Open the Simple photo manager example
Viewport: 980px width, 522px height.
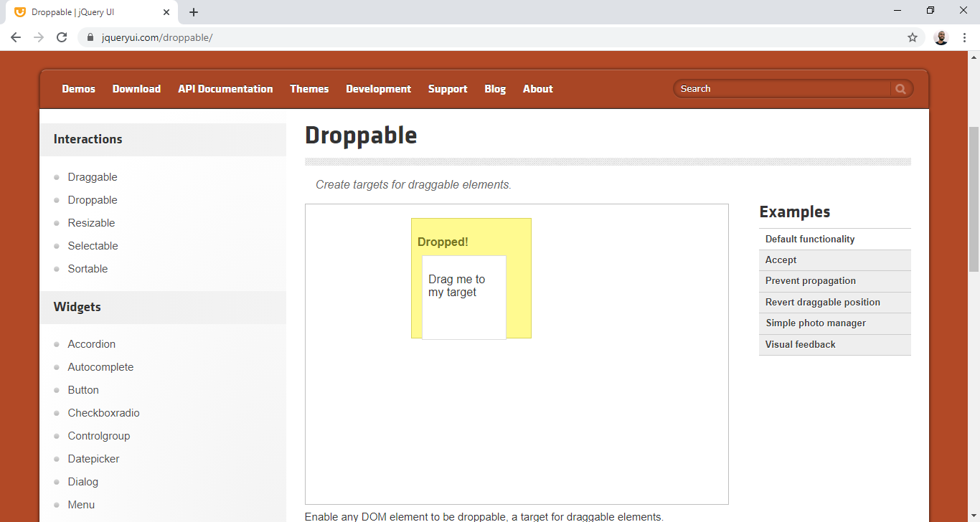(x=815, y=323)
